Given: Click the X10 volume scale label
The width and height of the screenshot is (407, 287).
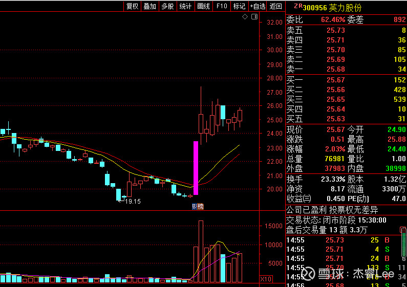Looking at the screenshot, I should (x=266, y=279).
